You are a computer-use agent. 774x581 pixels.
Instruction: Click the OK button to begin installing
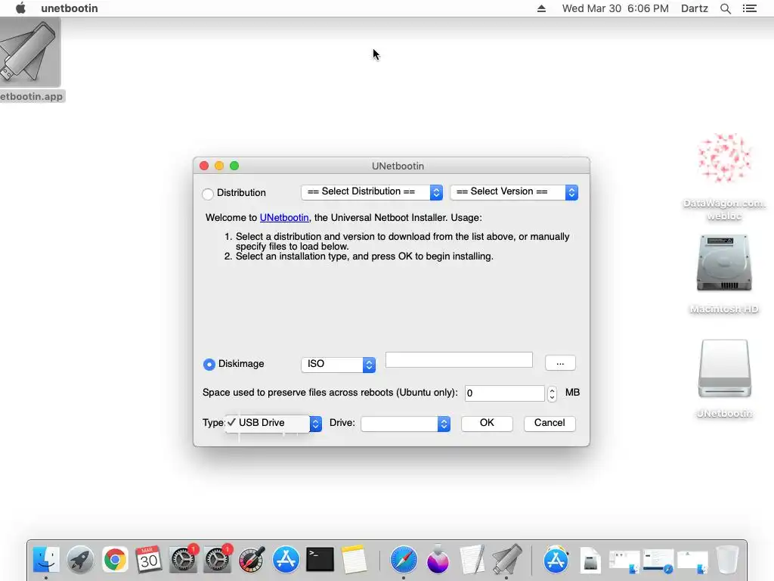(487, 424)
